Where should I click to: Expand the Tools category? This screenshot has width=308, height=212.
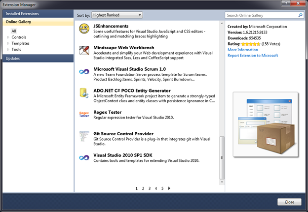(x=8, y=49)
